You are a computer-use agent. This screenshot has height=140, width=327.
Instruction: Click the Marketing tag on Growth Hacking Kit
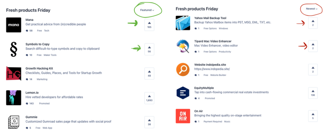[42, 79]
